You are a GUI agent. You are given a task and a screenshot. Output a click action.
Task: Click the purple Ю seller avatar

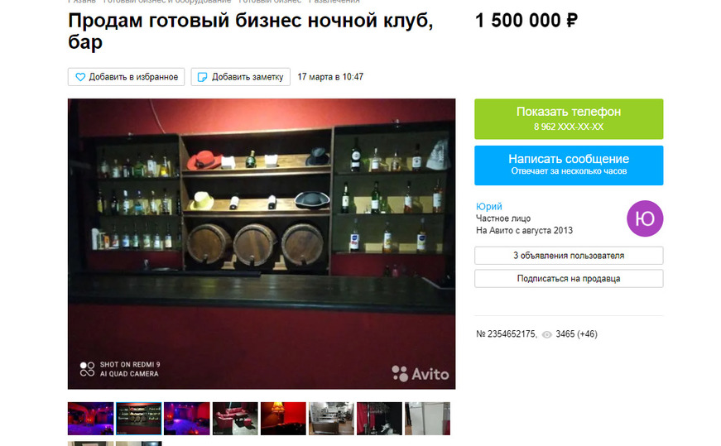click(645, 218)
